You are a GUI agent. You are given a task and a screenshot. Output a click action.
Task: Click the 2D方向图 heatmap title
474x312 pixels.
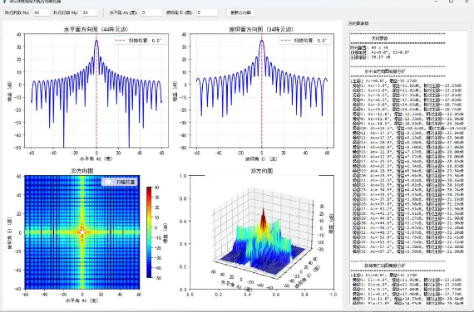pyautogui.click(x=82, y=171)
